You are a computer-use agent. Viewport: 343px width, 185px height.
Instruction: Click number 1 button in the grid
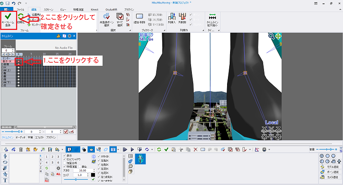point(47,157)
